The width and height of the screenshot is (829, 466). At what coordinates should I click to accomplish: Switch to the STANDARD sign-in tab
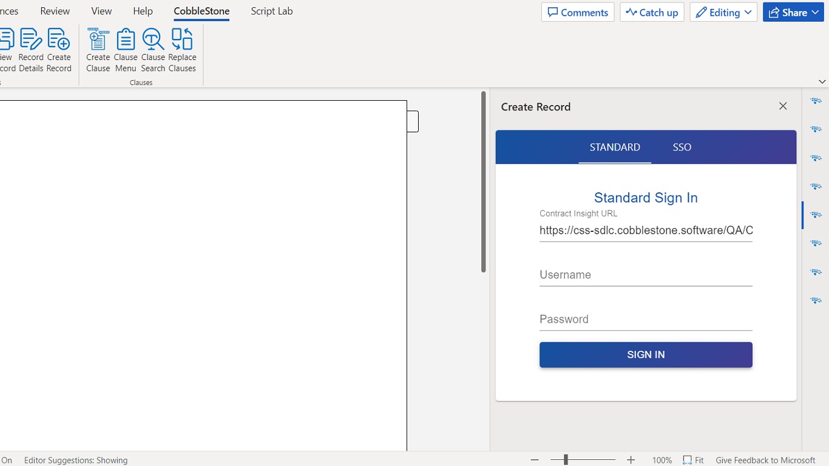pos(615,147)
